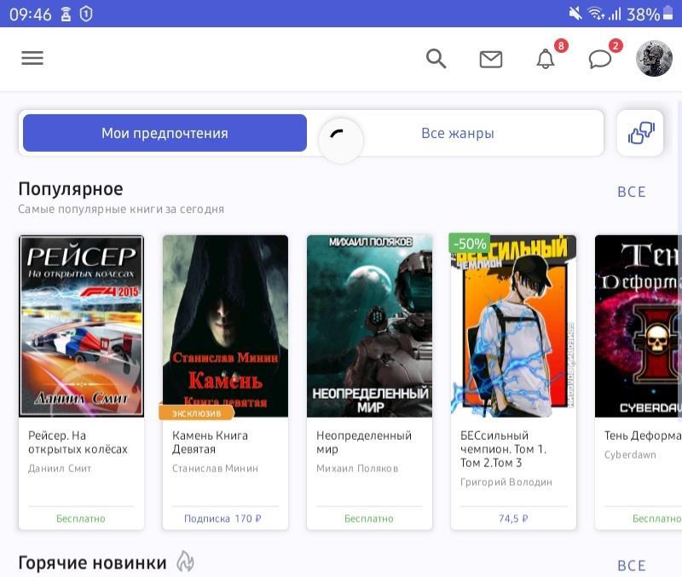
Task: Open Камень Книга Девятая cover
Action: [x=225, y=326]
